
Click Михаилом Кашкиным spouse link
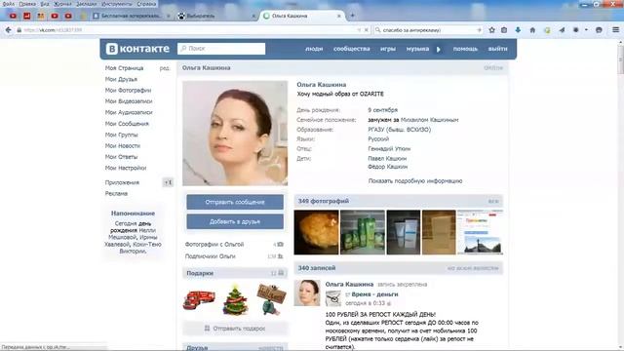pyautogui.click(x=429, y=120)
